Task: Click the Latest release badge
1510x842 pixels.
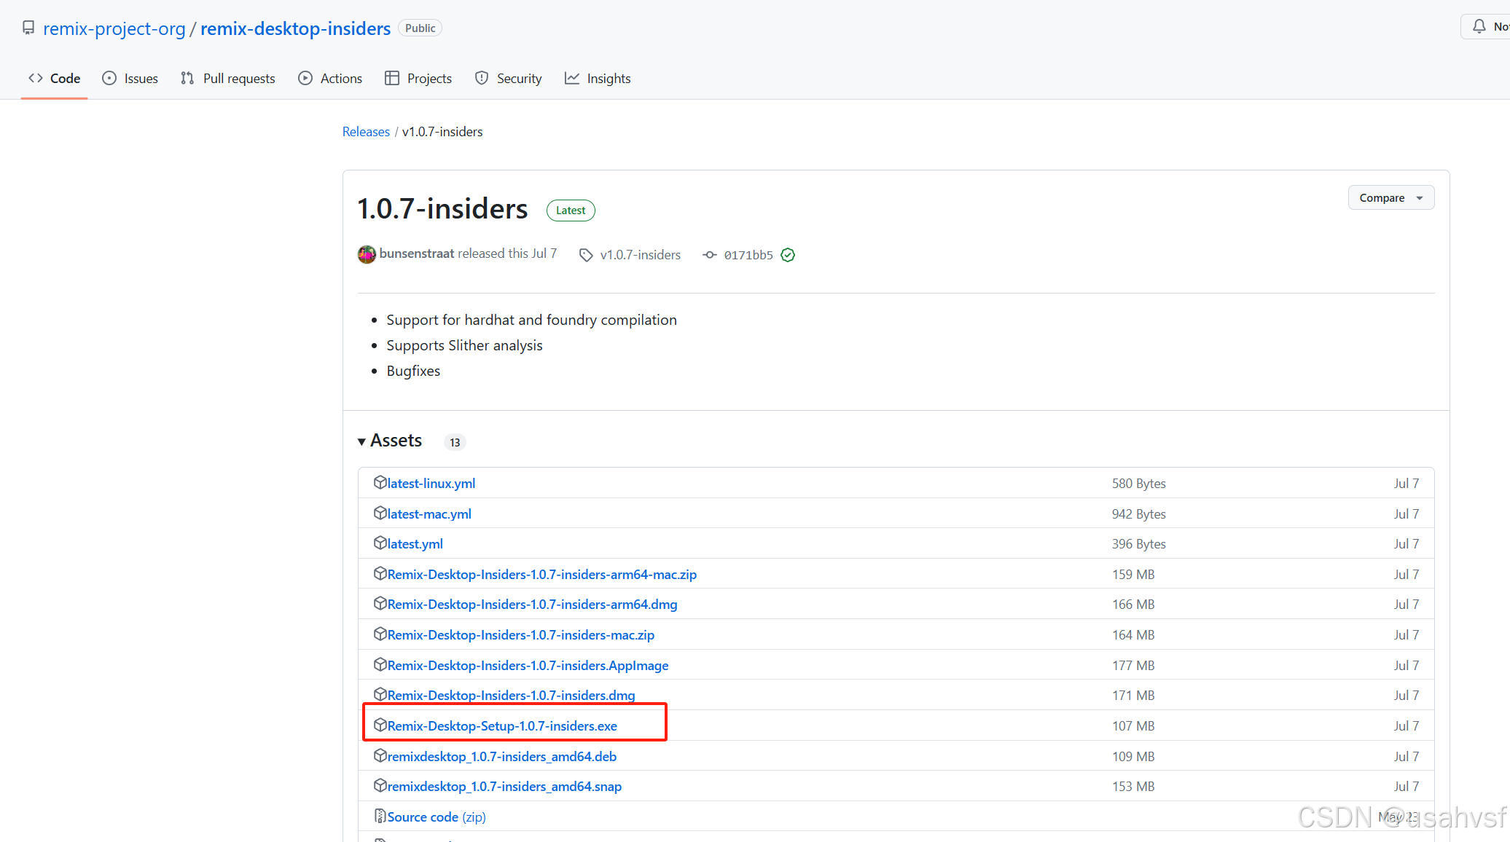Action: coord(571,210)
